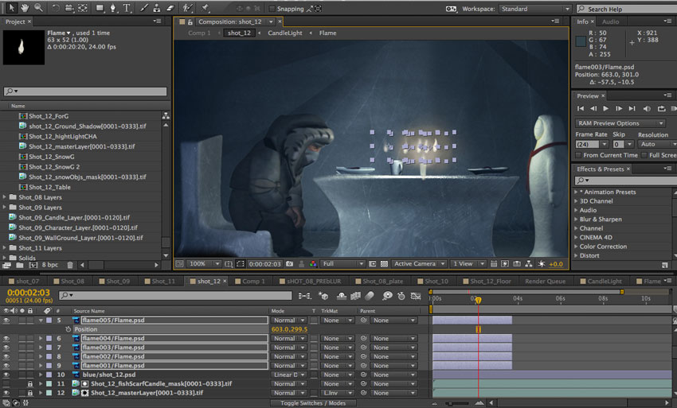Select the Rotation tool

point(56,8)
